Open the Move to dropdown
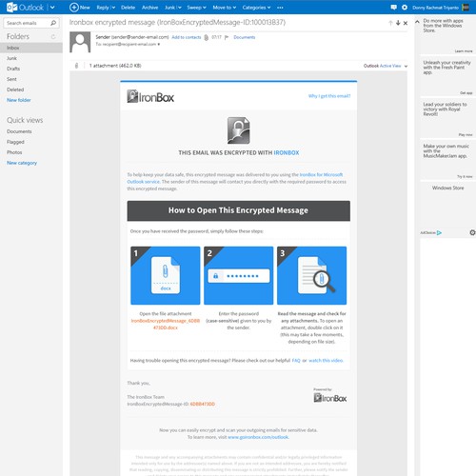 [x=225, y=8]
